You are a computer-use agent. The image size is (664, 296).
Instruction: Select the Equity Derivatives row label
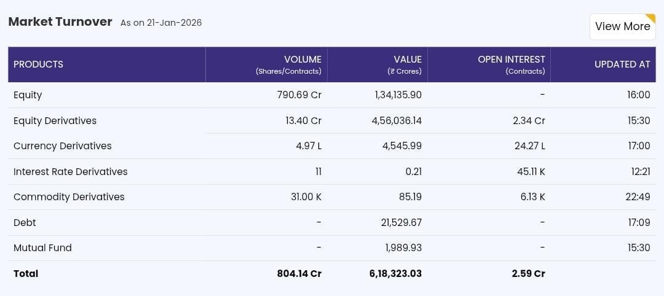coord(55,121)
